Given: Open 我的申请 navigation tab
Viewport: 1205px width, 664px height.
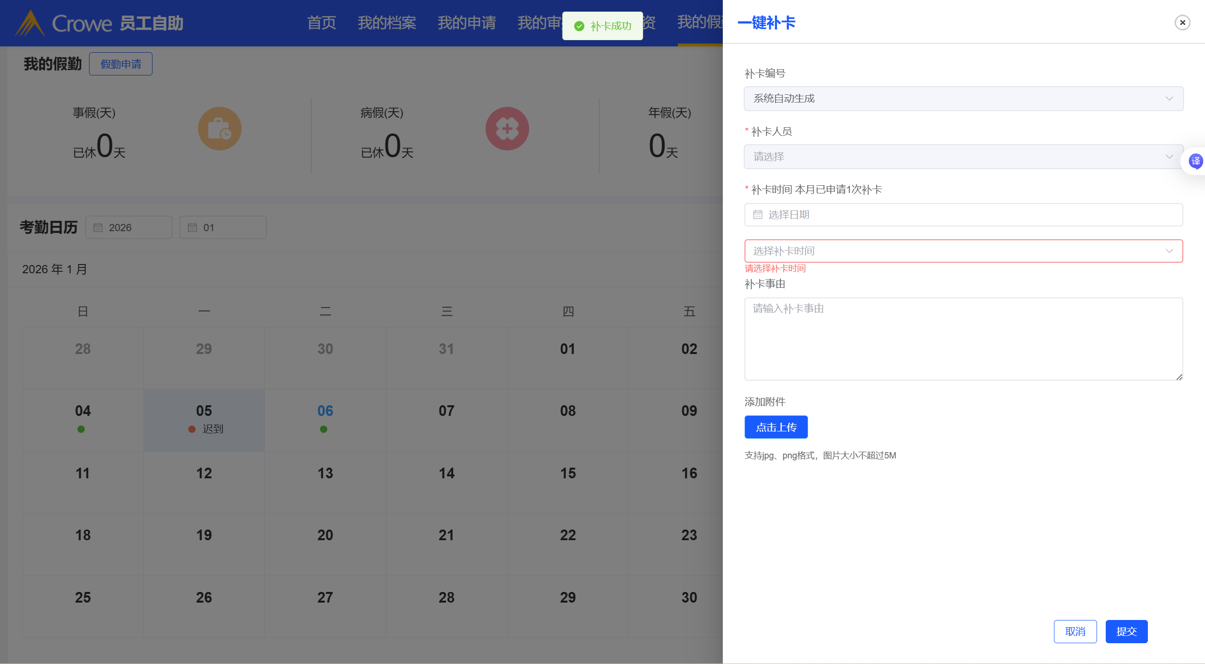Looking at the screenshot, I should (x=467, y=23).
